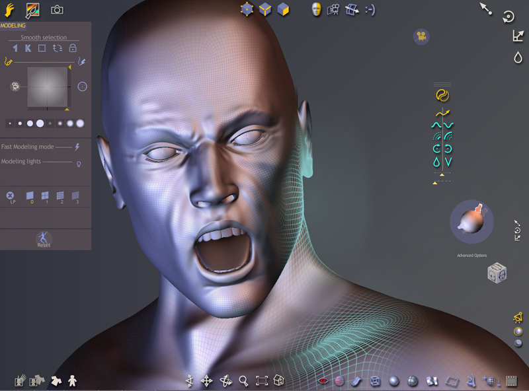Select the yellow wave arrow tool
This screenshot has height=391, width=529.
pos(442,113)
